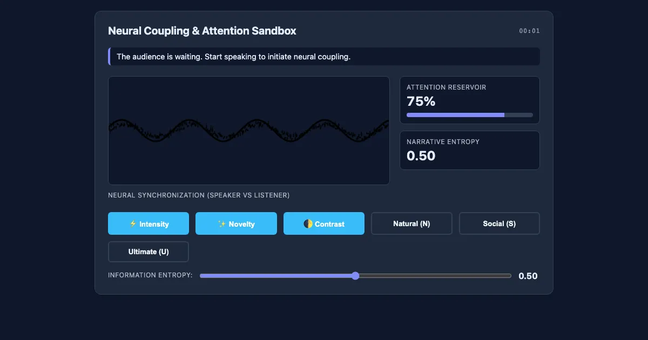This screenshot has width=648, height=340.
Task: Activate the Contrast button
Action: coord(324,223)
